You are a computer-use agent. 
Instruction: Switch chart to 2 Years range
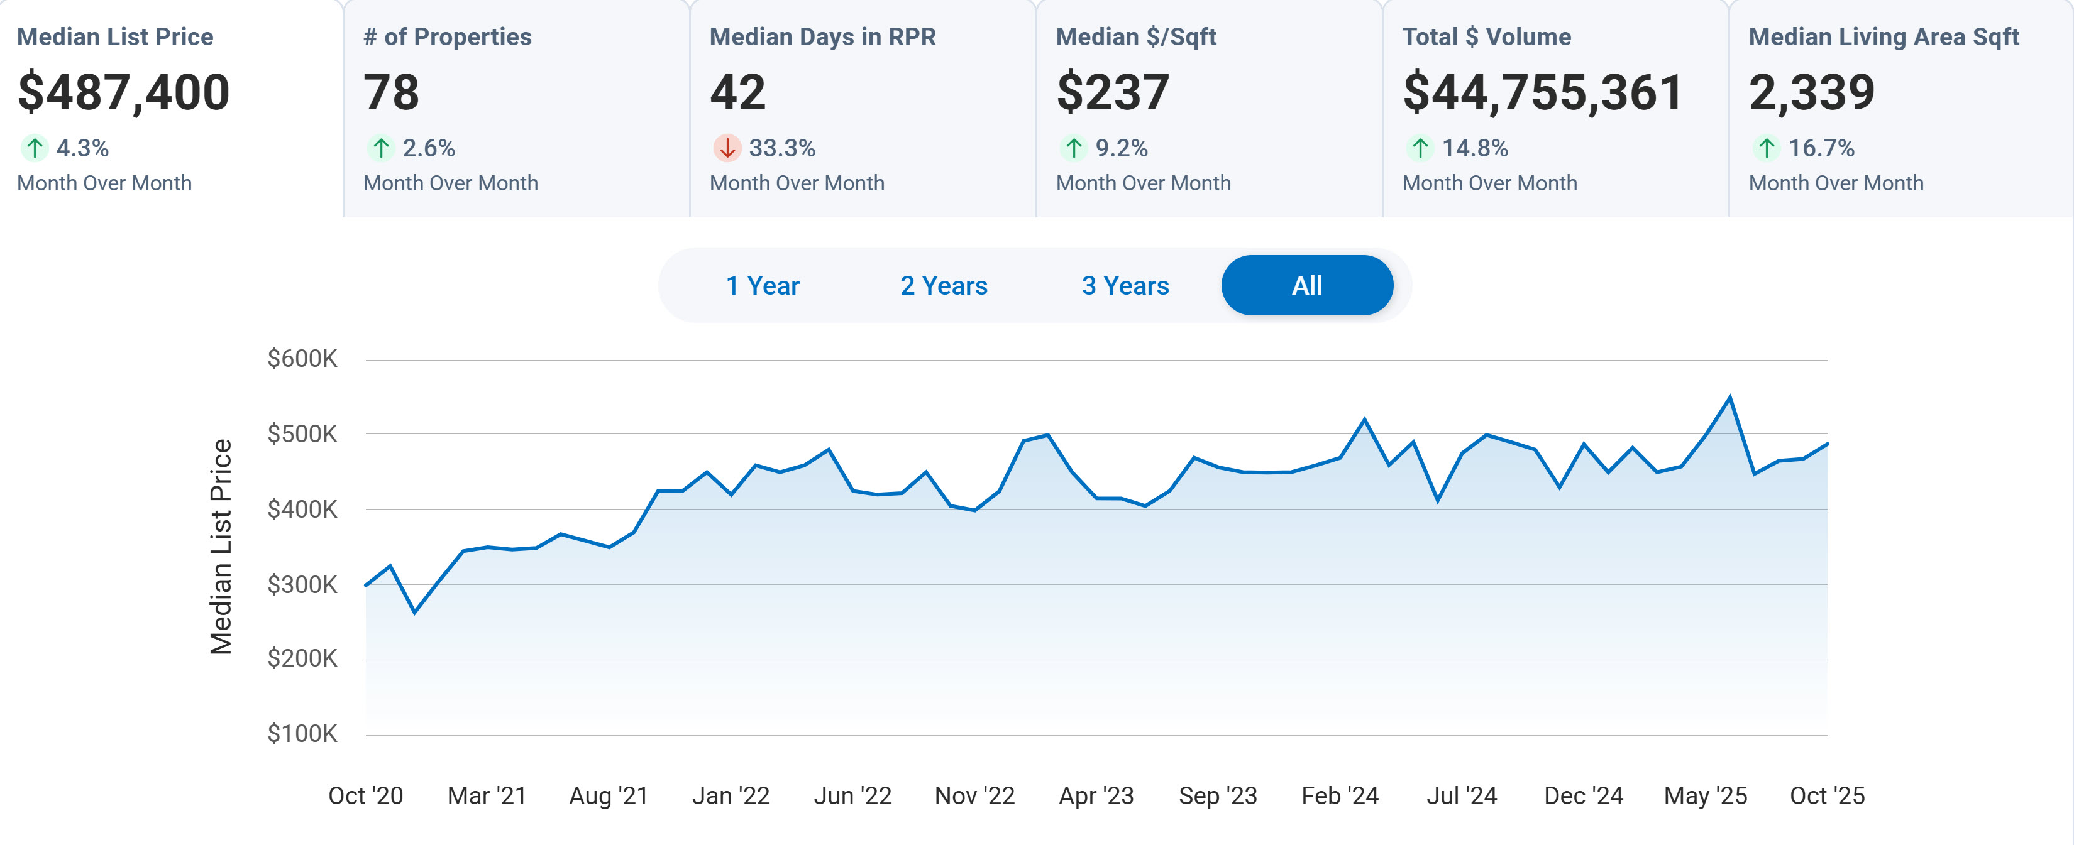(x=944, y=286)
